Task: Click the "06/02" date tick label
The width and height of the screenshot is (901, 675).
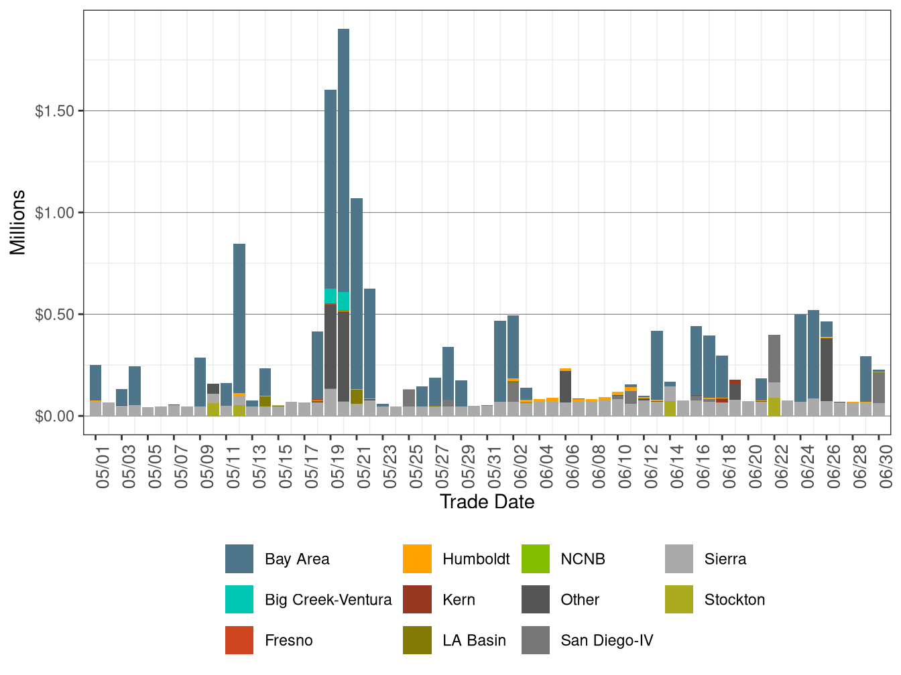Action: [520, 466]
